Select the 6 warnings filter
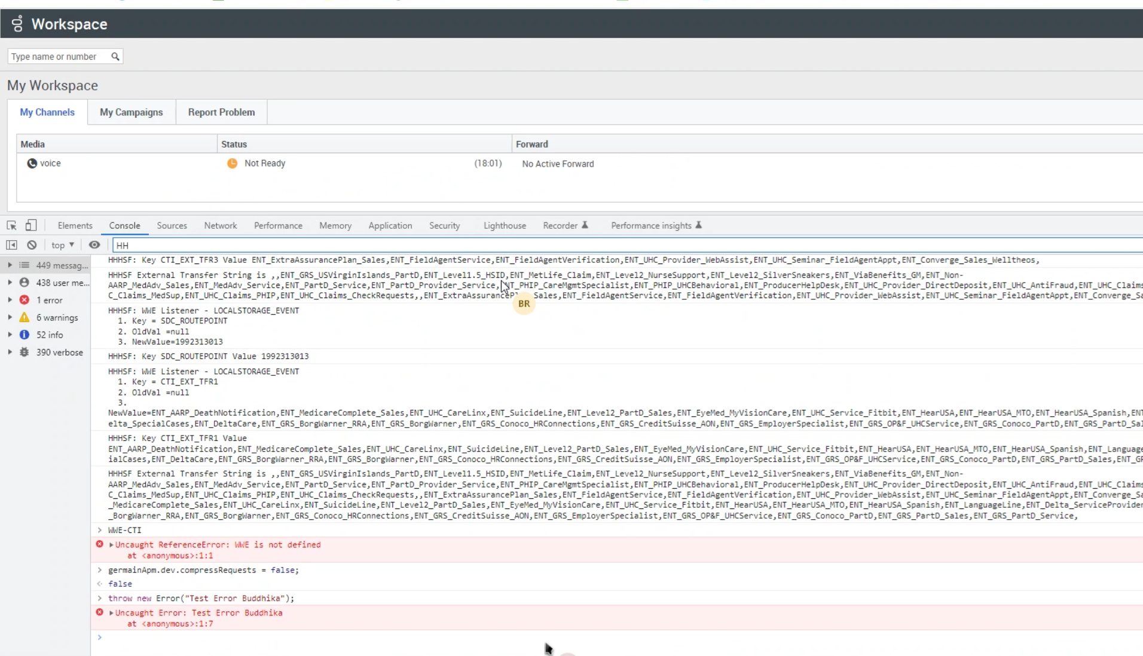1143x656 pixels. tap(57, 318)
